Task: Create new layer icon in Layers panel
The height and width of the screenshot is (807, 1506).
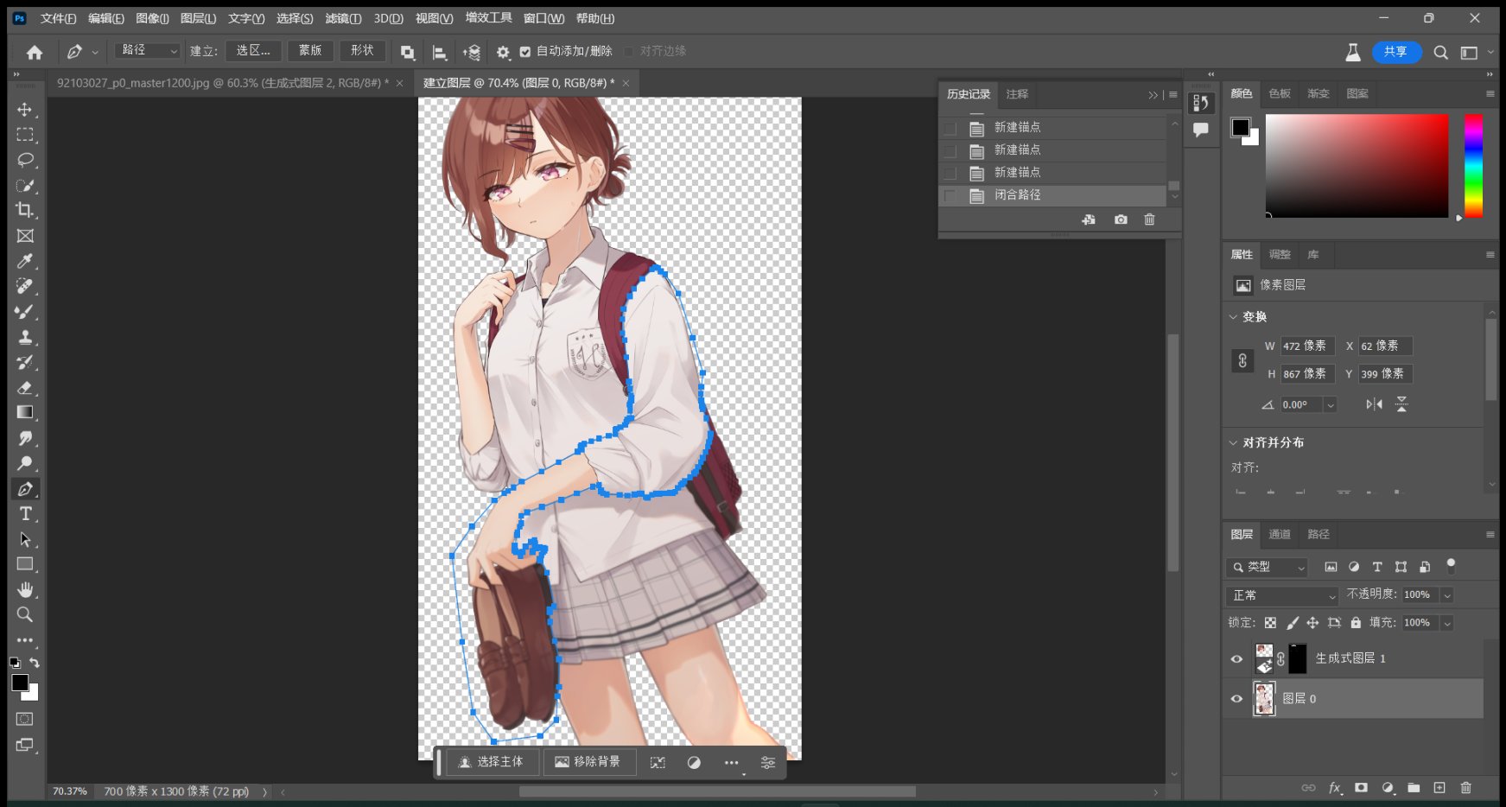Action: coord(1439,788)
